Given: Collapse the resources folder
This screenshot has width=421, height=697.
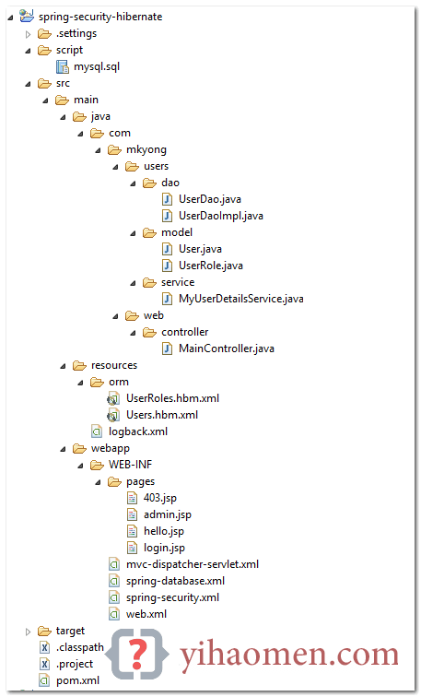Looking at the screenshot, I should tap(63, 366).
